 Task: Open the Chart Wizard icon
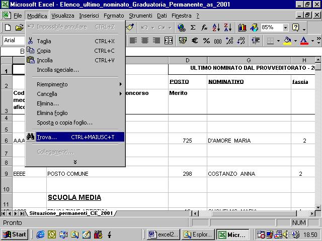click(x=243, y=28)
